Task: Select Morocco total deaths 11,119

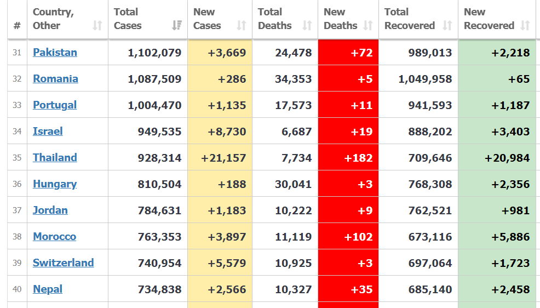Action: pyautogui.click(x=294, y=237)
